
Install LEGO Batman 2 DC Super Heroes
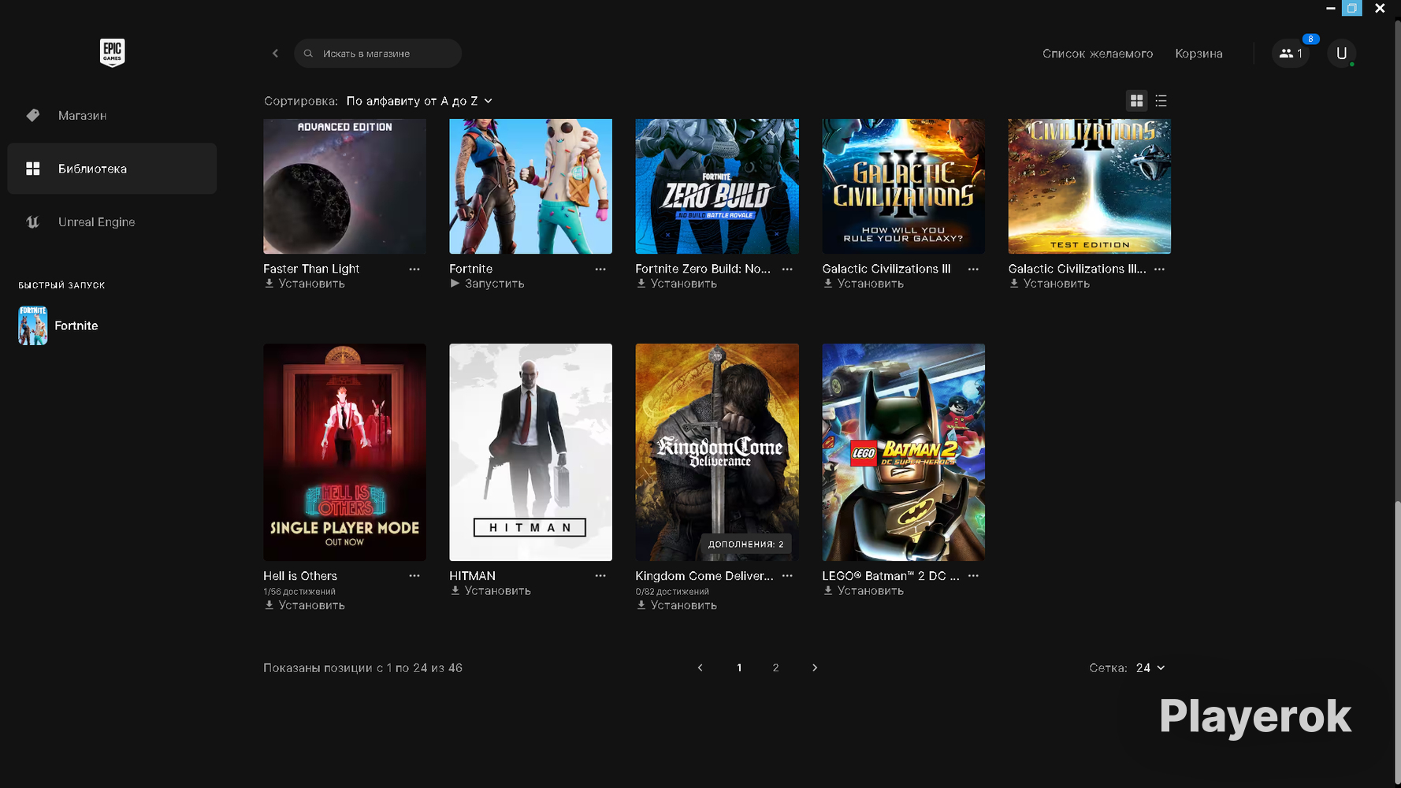coord(863,591)
